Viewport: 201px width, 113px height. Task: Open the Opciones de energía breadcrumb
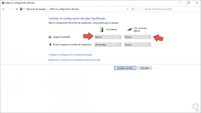[x=36, y=9]
